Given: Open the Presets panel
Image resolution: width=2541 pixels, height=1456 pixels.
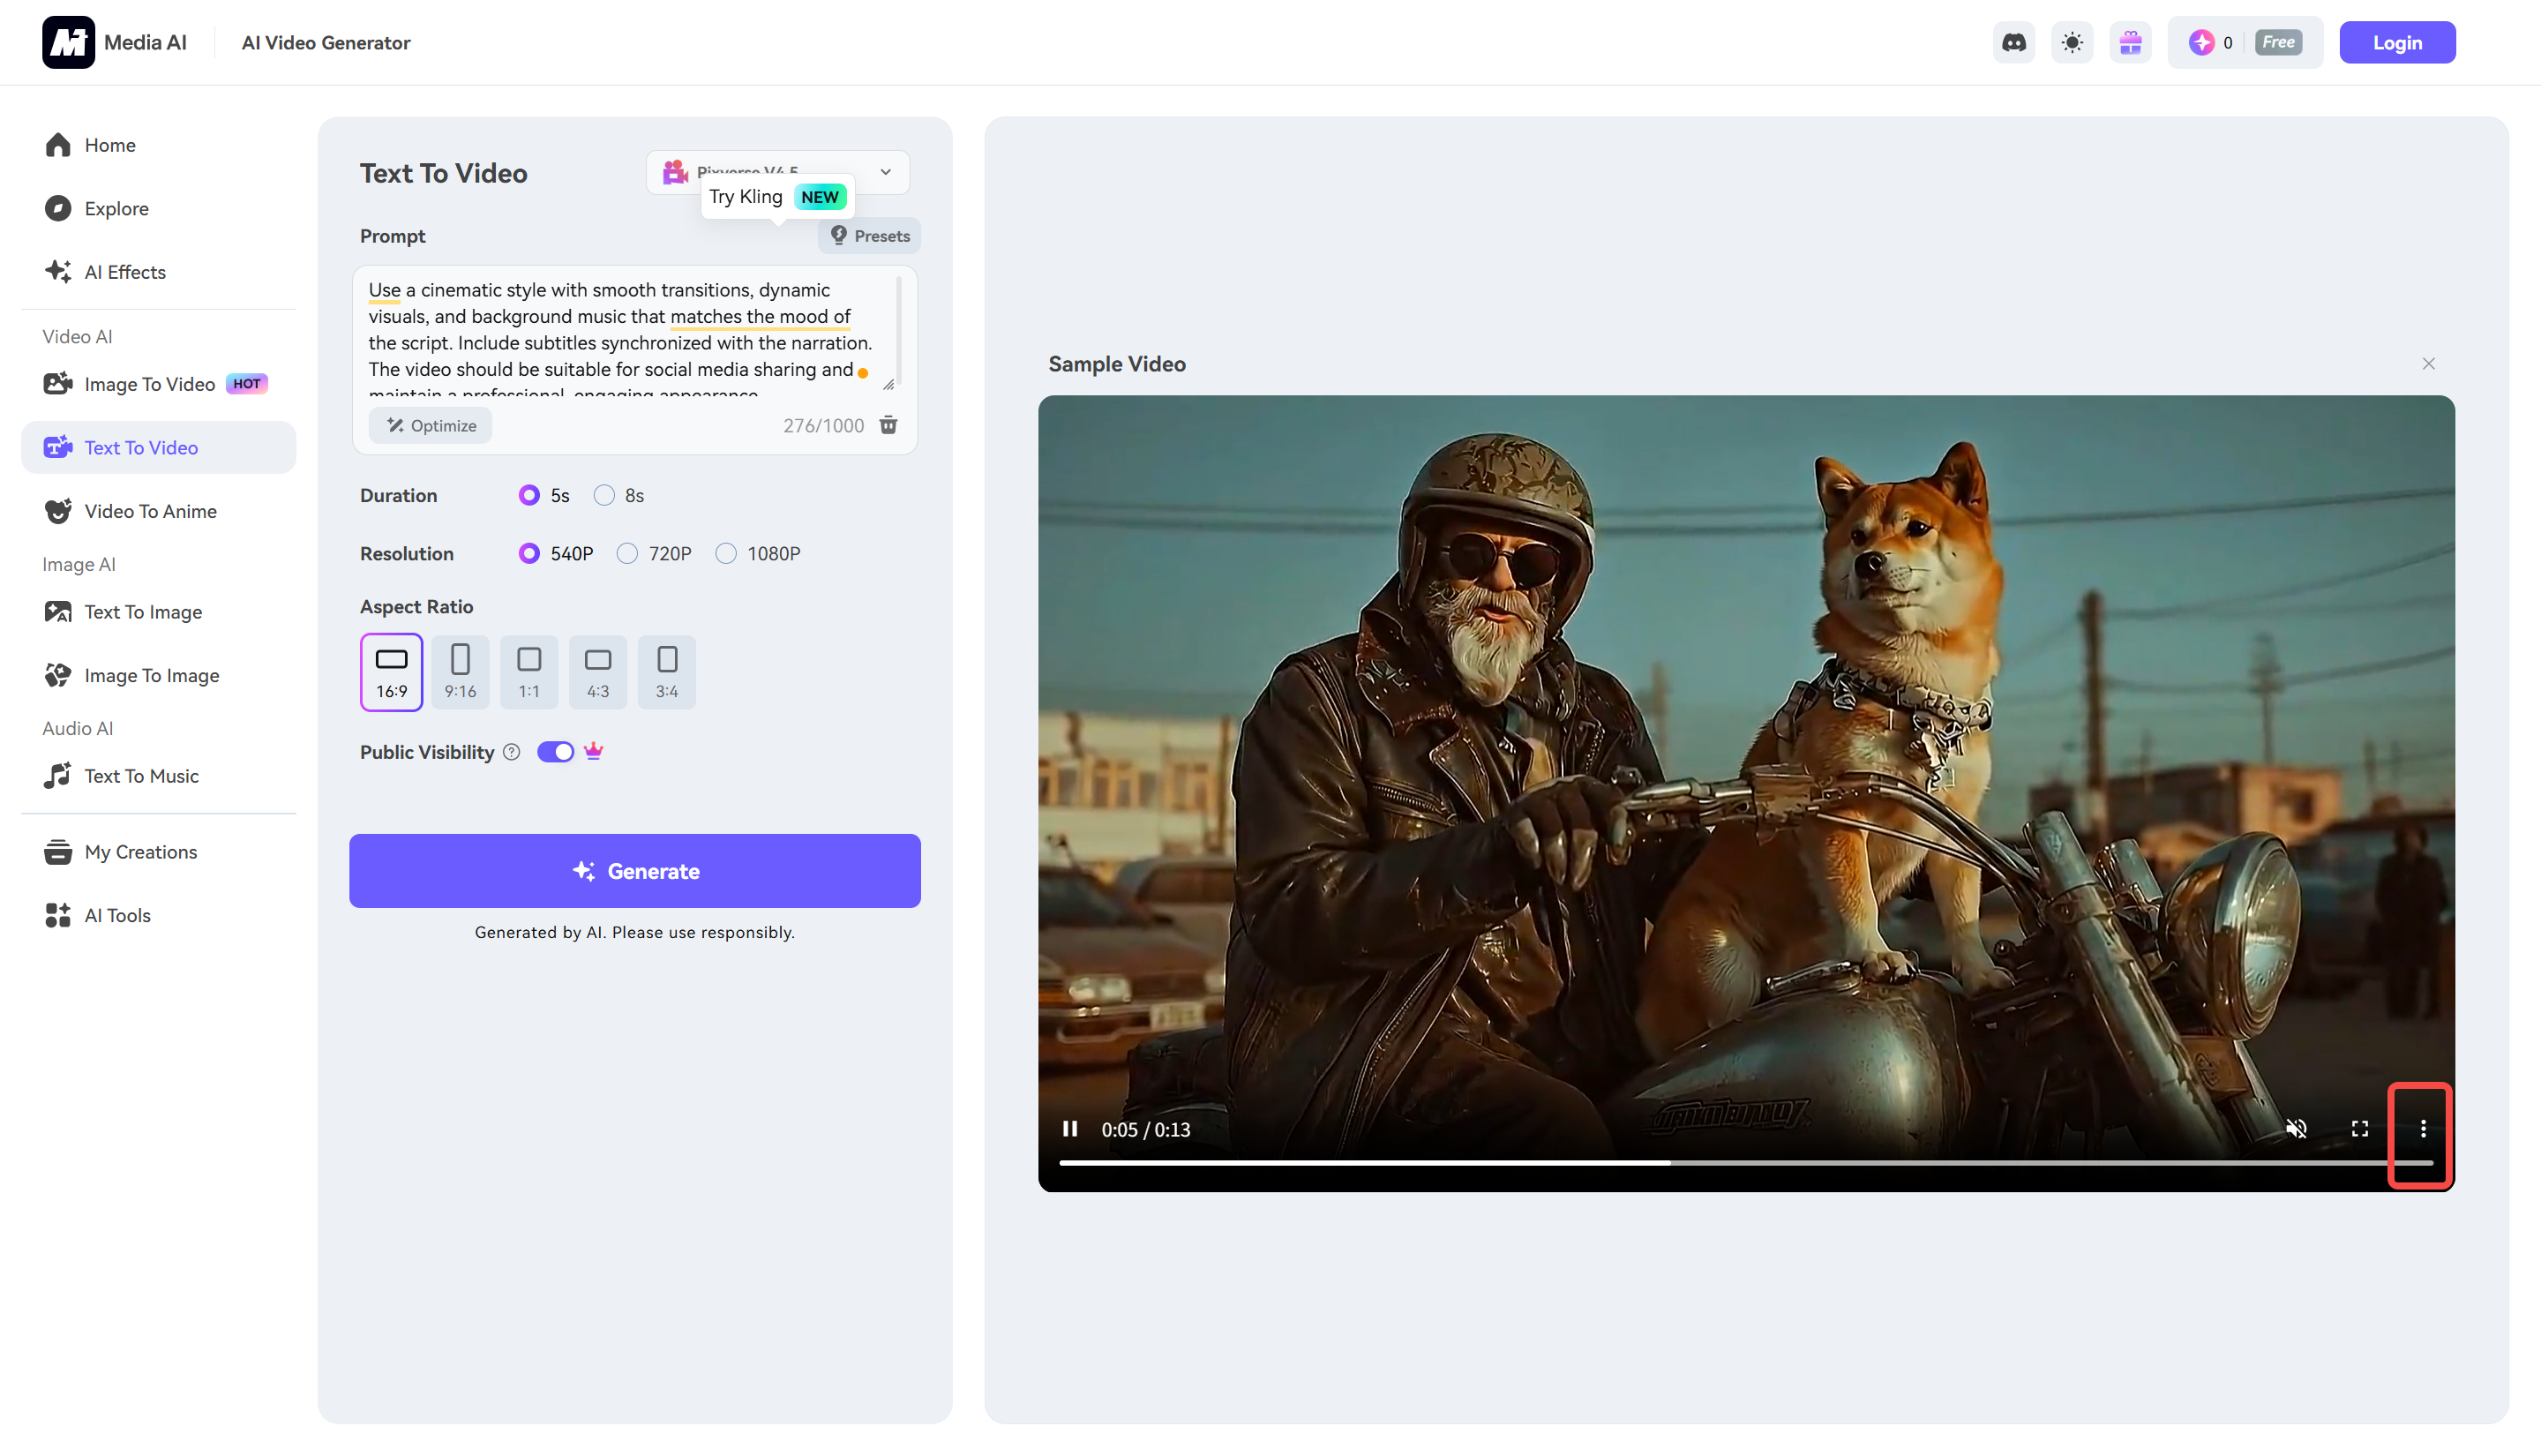Looking at the screenshot, I should click(x=869, y=235).
